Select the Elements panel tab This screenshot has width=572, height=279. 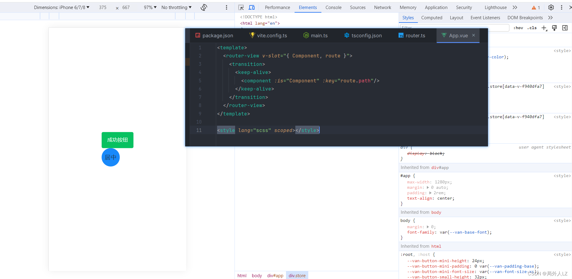point(308,8)
